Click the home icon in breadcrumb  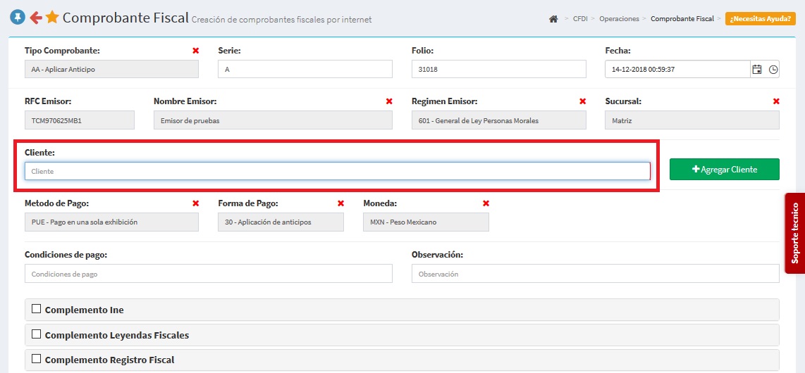tap(553, 19)
